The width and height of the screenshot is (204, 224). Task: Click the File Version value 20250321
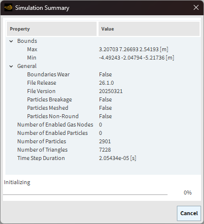click(111, 91)
